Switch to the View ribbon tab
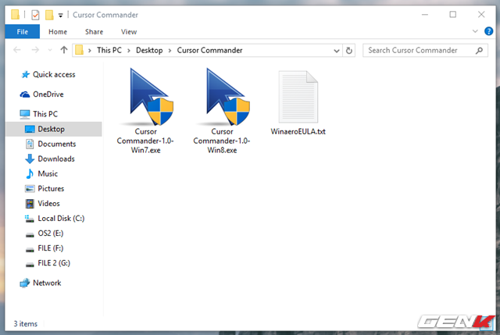 coord(129,32)
